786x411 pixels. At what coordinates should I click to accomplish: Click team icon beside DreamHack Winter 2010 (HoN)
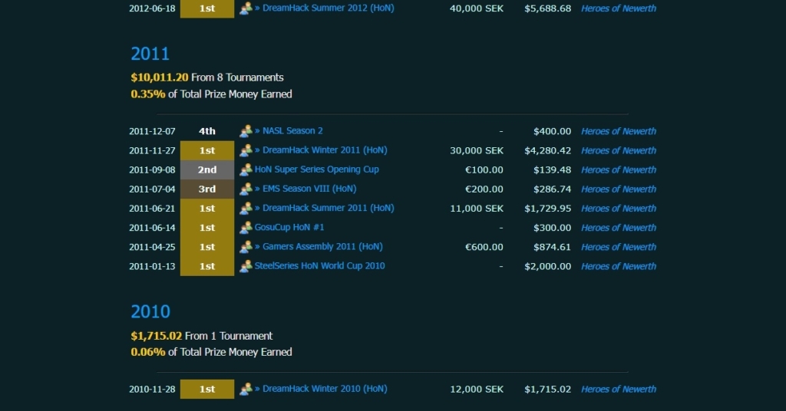click(246, 389)
